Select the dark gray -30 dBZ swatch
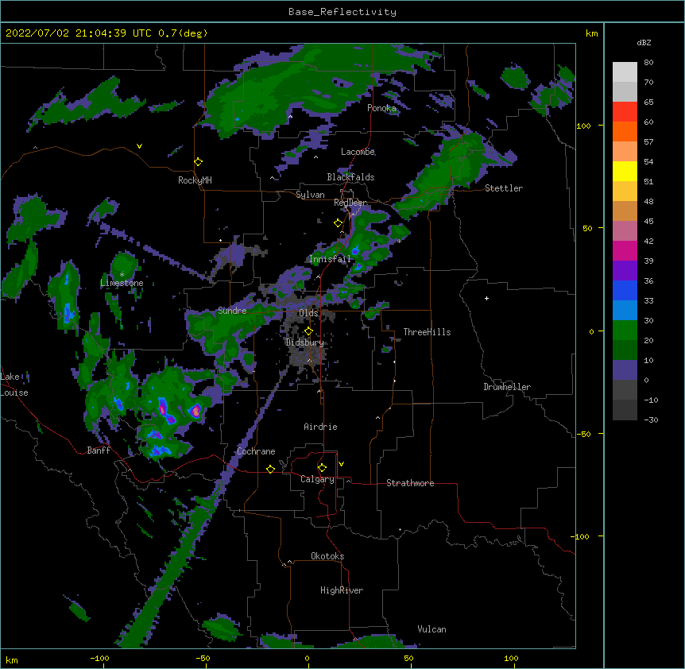 (x=625, y=410)
